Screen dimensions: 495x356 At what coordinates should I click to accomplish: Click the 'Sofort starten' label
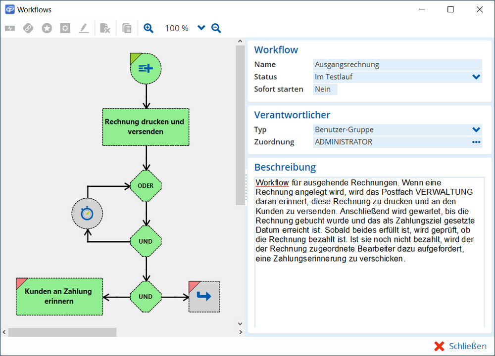pyautogui.click(x=278, y=89)
